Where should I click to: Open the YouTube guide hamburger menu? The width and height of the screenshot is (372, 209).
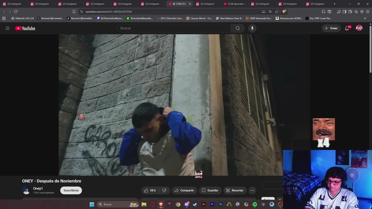tap(8, 28)
